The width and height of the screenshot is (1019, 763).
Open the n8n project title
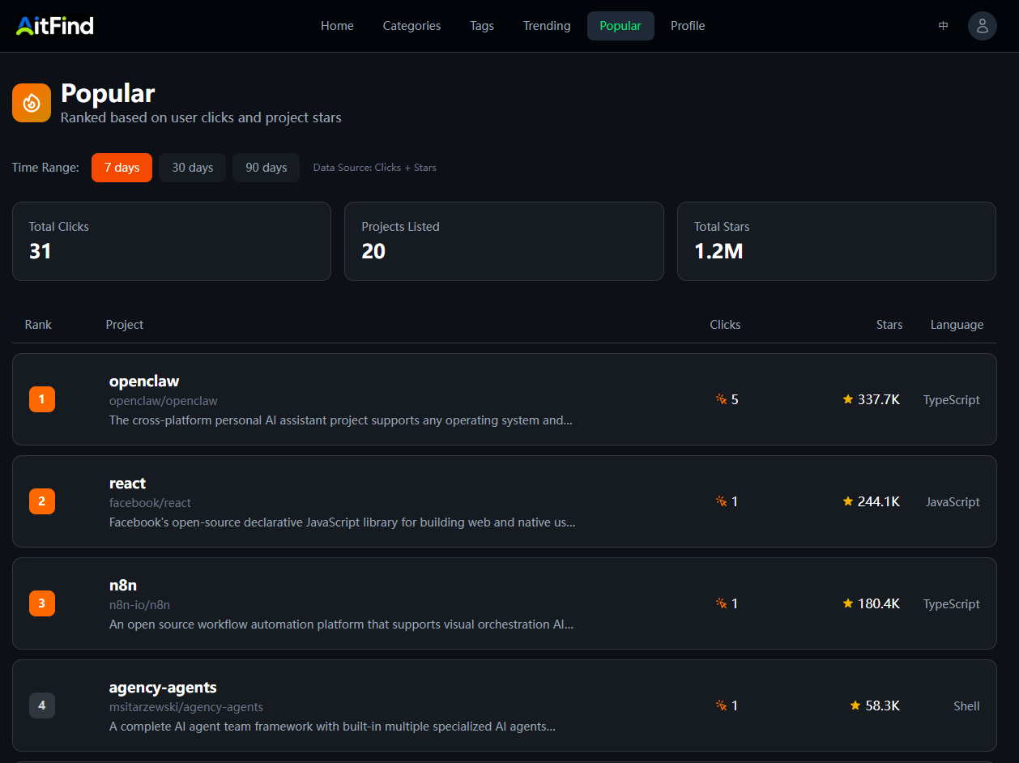[123, 585]
